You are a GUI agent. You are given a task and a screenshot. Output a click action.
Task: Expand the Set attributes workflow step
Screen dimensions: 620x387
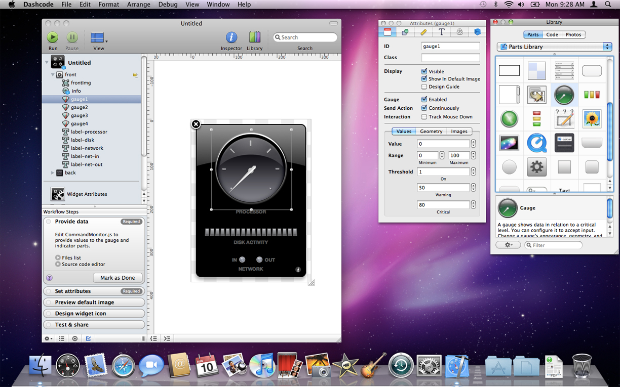(x=94, y=291)
